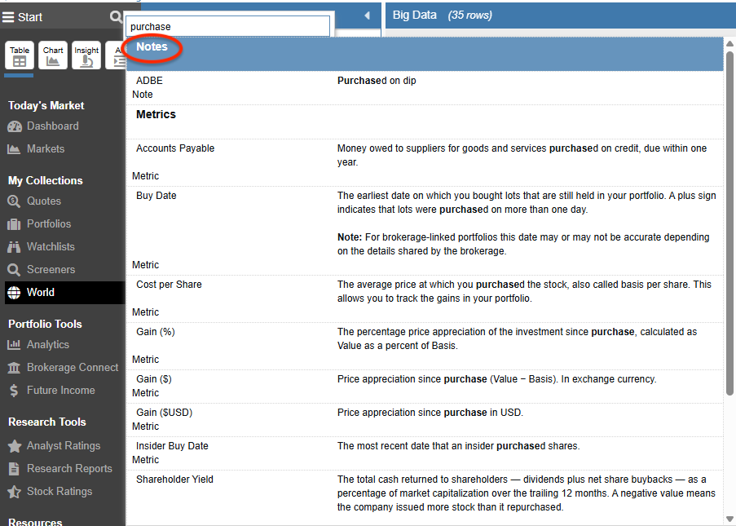736x526 pixels.
Task: Click the Screeners magnifier icon
Action: 14,270
